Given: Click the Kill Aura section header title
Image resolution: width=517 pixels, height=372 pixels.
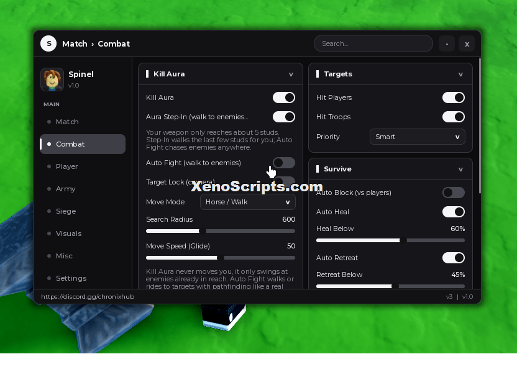Looking at the screenshot, I should (169, 74).
